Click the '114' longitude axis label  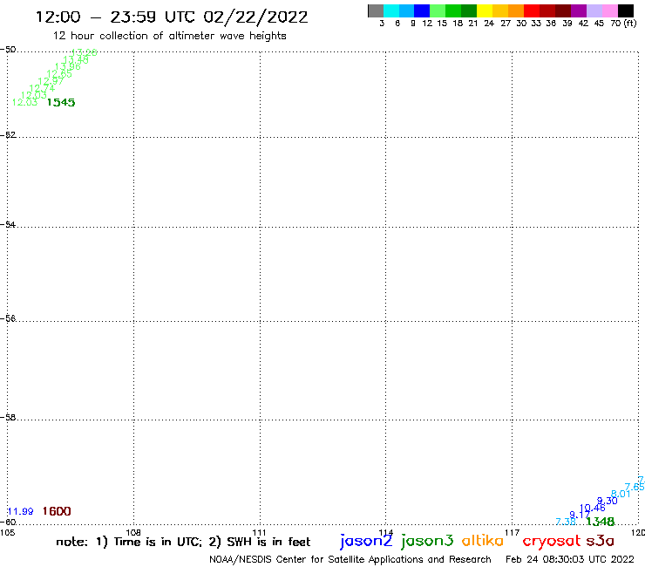386,532
